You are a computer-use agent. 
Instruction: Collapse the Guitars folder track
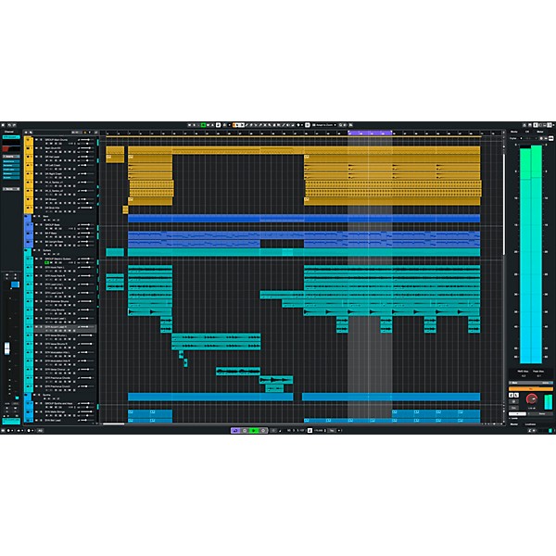[26, 250]
